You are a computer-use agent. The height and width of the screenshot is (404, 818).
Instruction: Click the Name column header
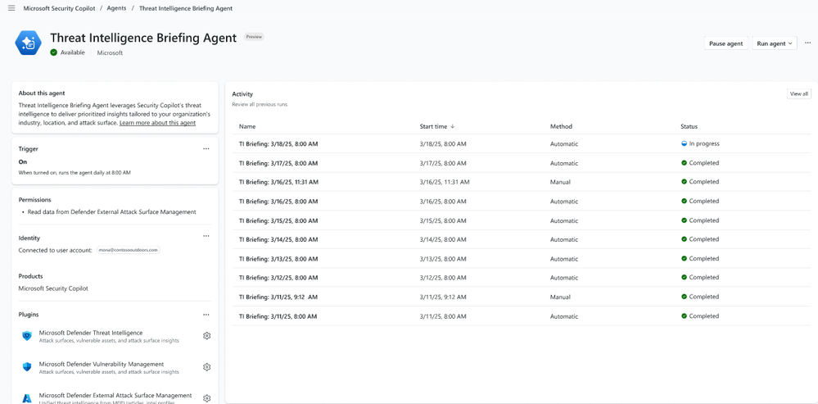coord(247,126)
